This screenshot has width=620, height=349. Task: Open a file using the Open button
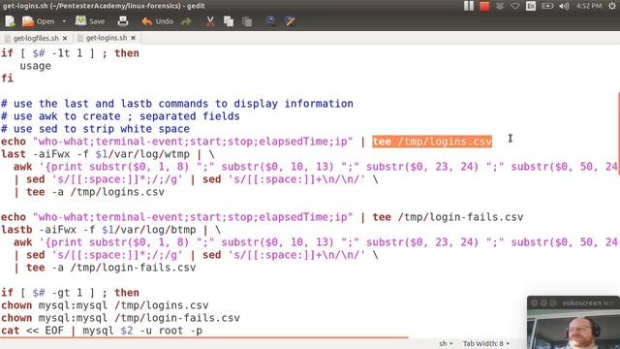[x=38, y=21]
